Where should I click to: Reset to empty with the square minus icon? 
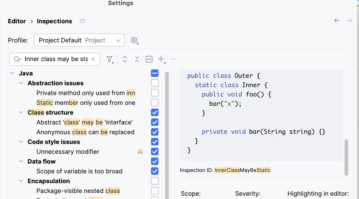[149, 59]
